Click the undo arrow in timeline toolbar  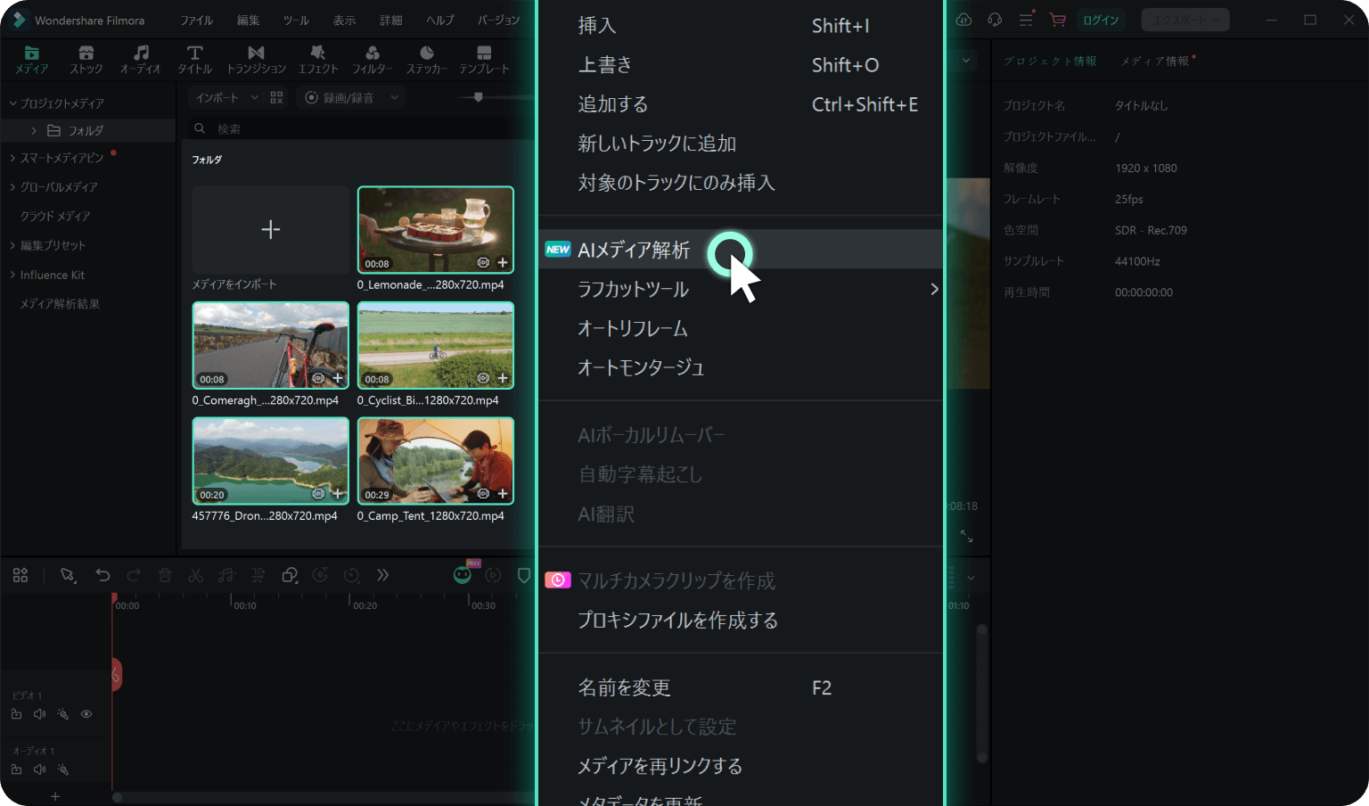(x=102, y=575)
